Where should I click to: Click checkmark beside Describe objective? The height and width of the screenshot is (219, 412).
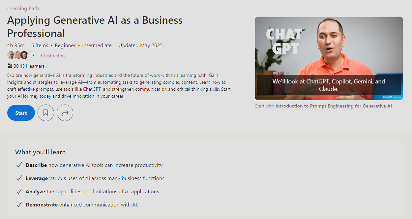[19, 165]
